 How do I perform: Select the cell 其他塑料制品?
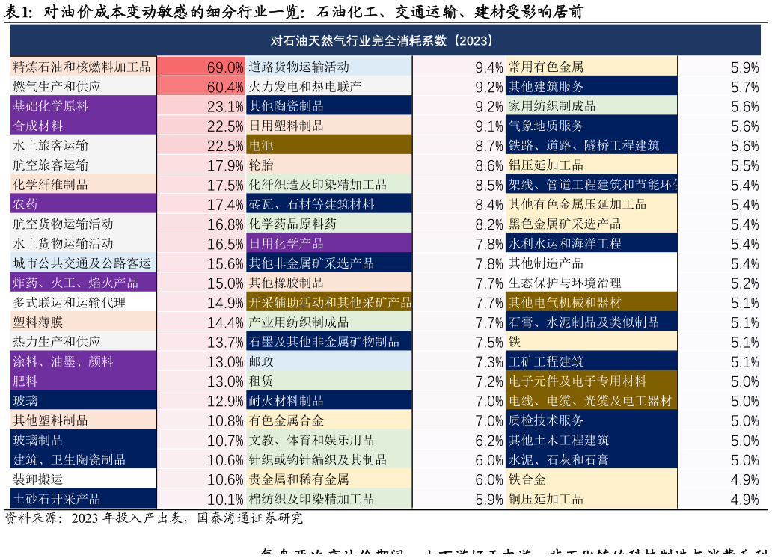point(83,420)
